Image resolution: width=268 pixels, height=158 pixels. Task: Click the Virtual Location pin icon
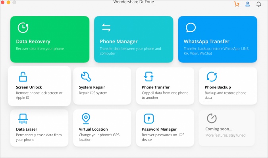(x=86, y=118)
